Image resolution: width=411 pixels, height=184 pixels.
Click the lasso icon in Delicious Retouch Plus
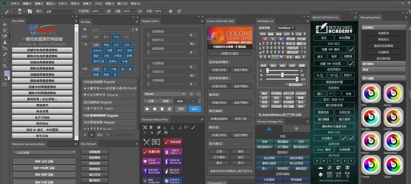(186, 127)
